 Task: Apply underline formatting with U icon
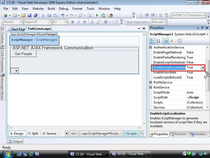(x=84, y=22)
